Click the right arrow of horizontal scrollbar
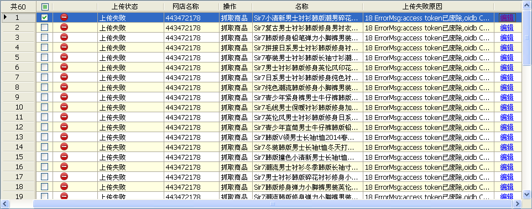Screen dimensions: 532x209 tap(517, 203)
